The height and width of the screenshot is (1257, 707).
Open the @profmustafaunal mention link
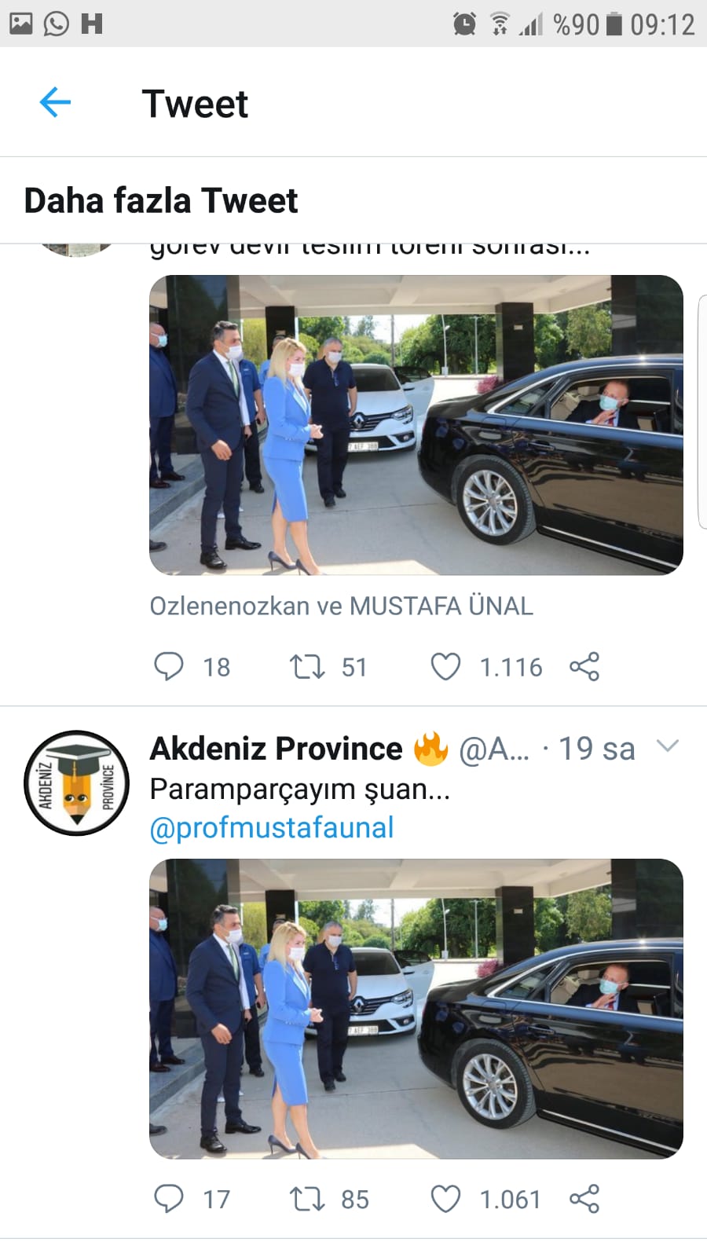point(272,828)
